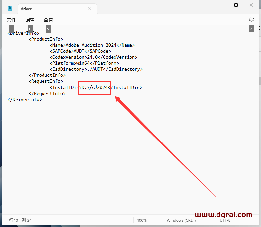Click the closing </ProductInfo> tag
The height and width of the screenshot is (227, 261).
click(47, 75)
